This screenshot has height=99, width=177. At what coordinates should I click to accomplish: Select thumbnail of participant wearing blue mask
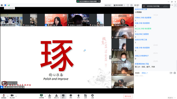click(x=123, y=57)
